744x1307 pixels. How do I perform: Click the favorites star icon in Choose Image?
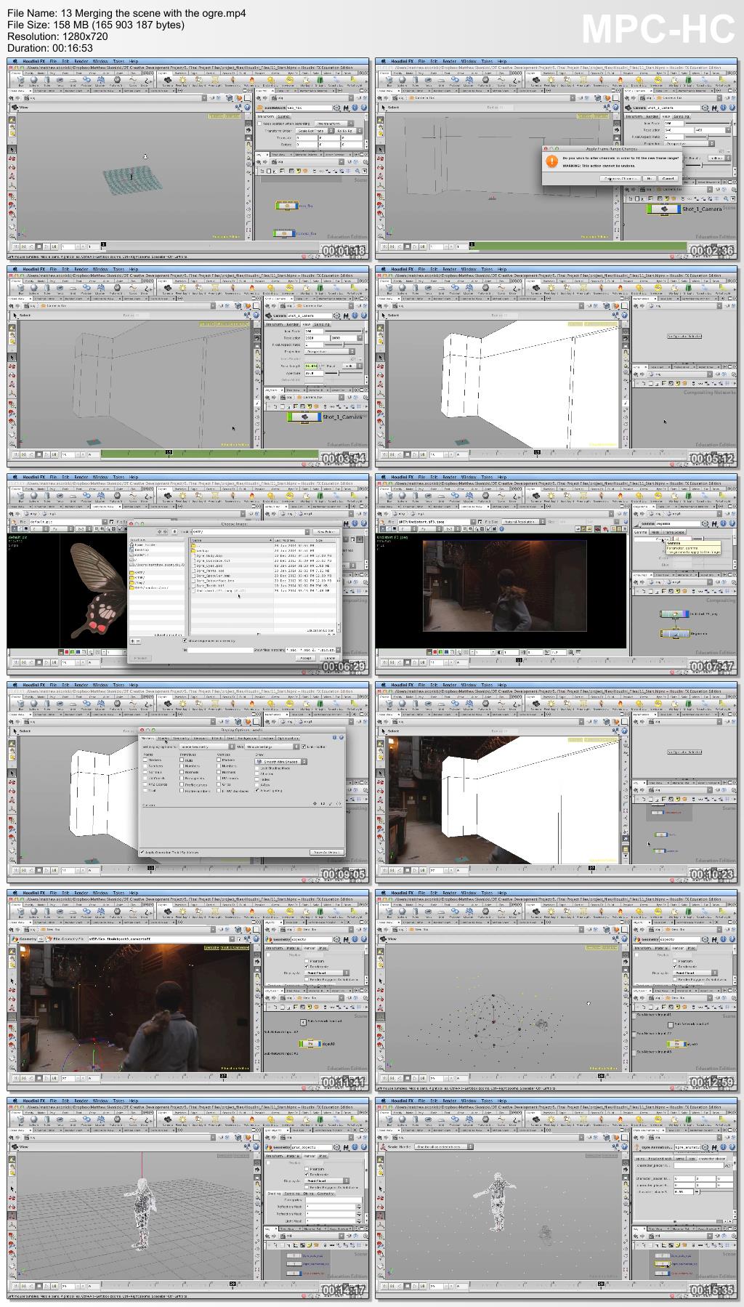[174, 531]
